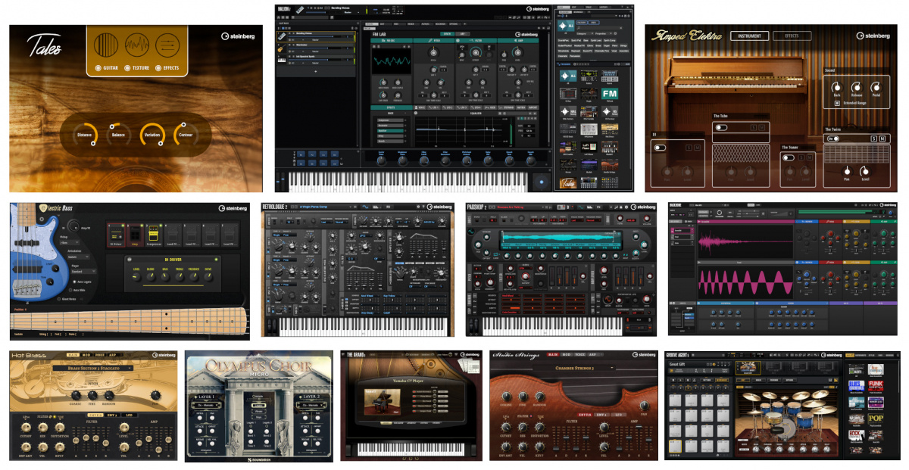Select the ENV FIL page button in Hot Brass

click(x=95, y=416)
